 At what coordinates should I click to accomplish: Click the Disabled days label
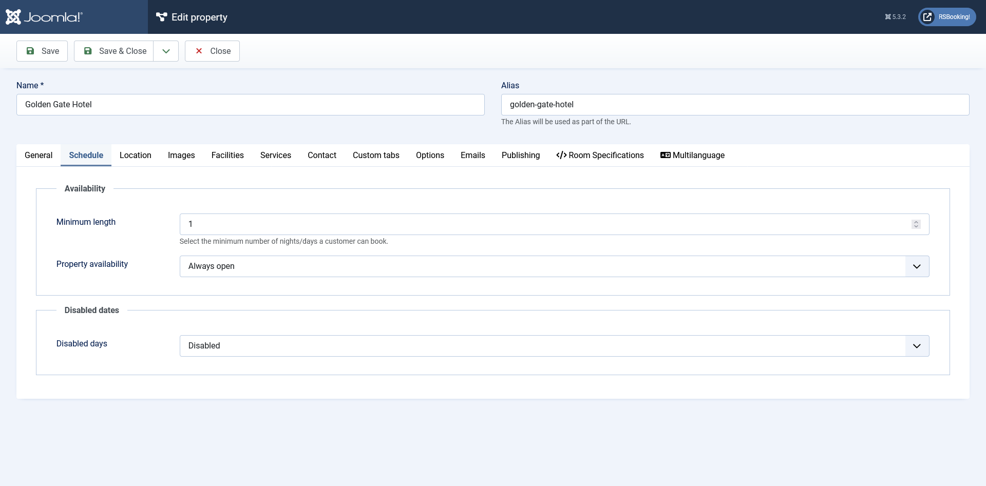tap(82, 343)
